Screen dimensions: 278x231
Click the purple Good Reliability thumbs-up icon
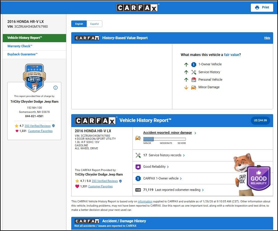(x=138, y=167)
